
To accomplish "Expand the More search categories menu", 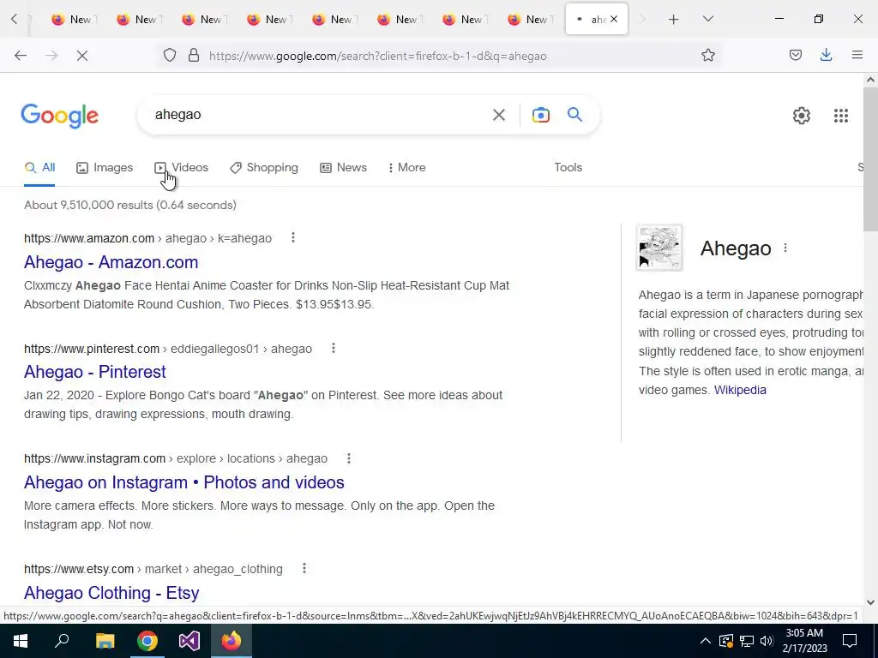I will [x=406, y=167].
